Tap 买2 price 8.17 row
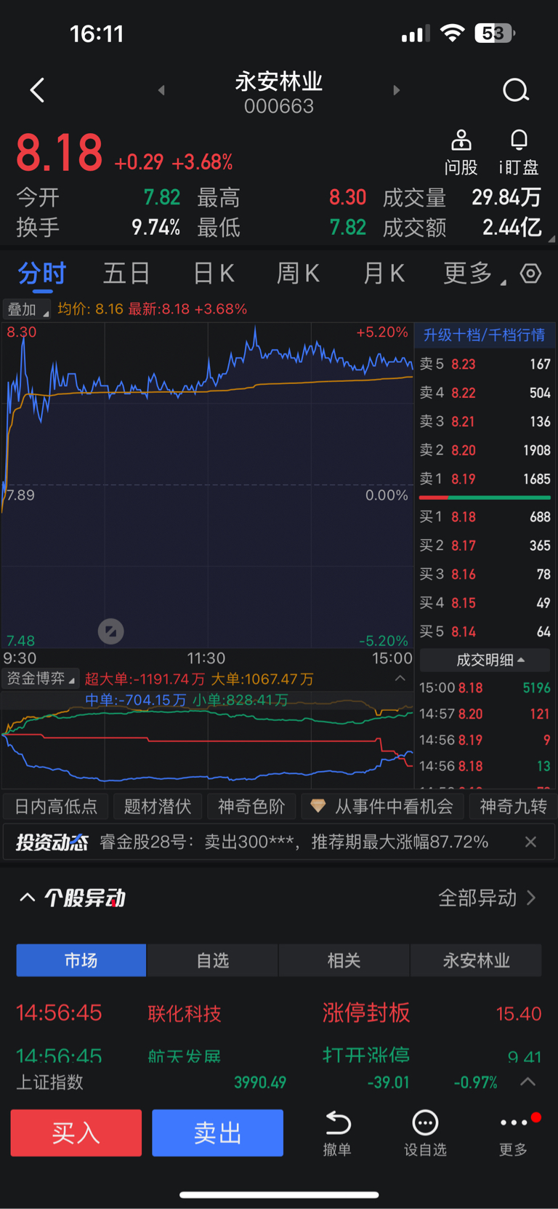The width and height of the screenshot is (558, 1209). 485,546
